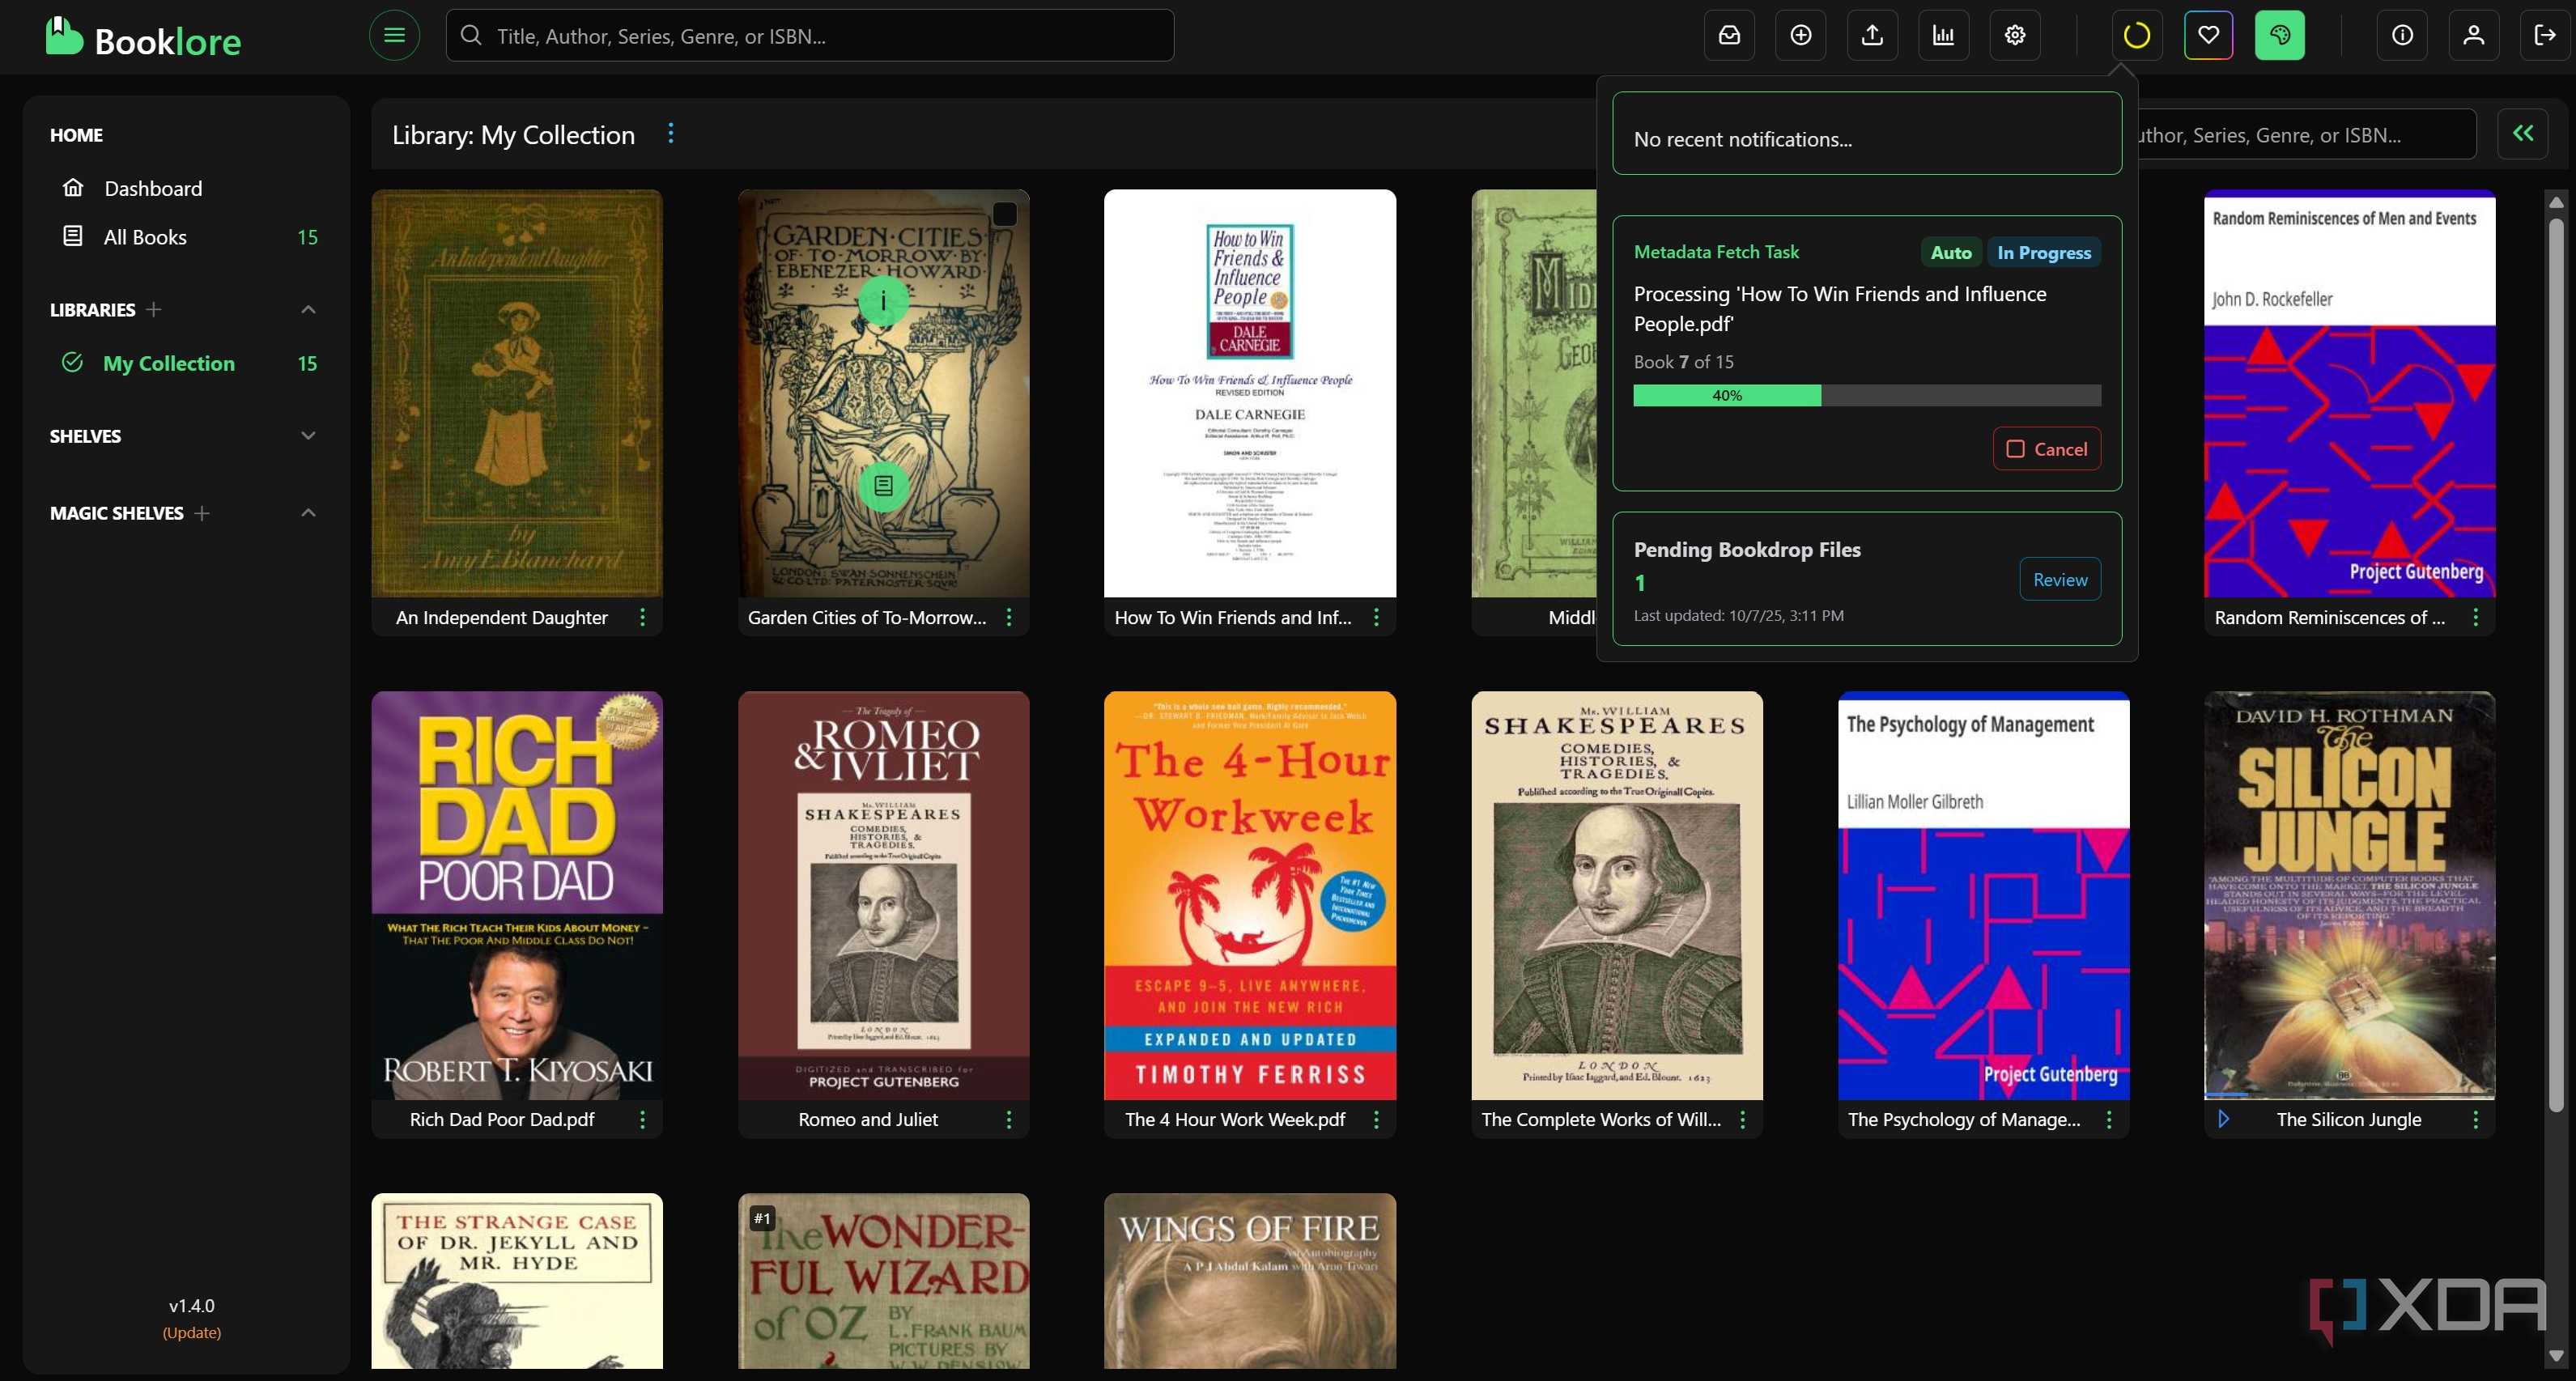Select My Collection in Libraries
This screenshot has width=2576, height=1381.
point(168,363)
